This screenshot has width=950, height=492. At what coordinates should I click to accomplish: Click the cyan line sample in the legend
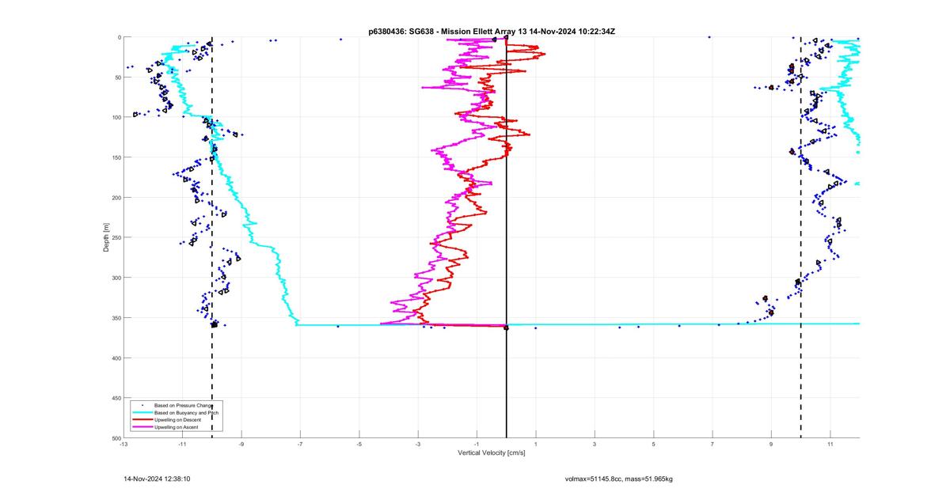click(142, 413)
